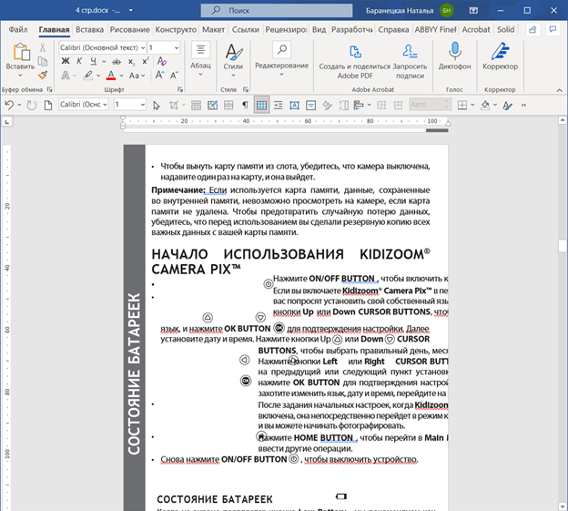The image size is (568, 511).
Task: Open the Стили styles pane launcher
Action: click(x=246, y=89)
